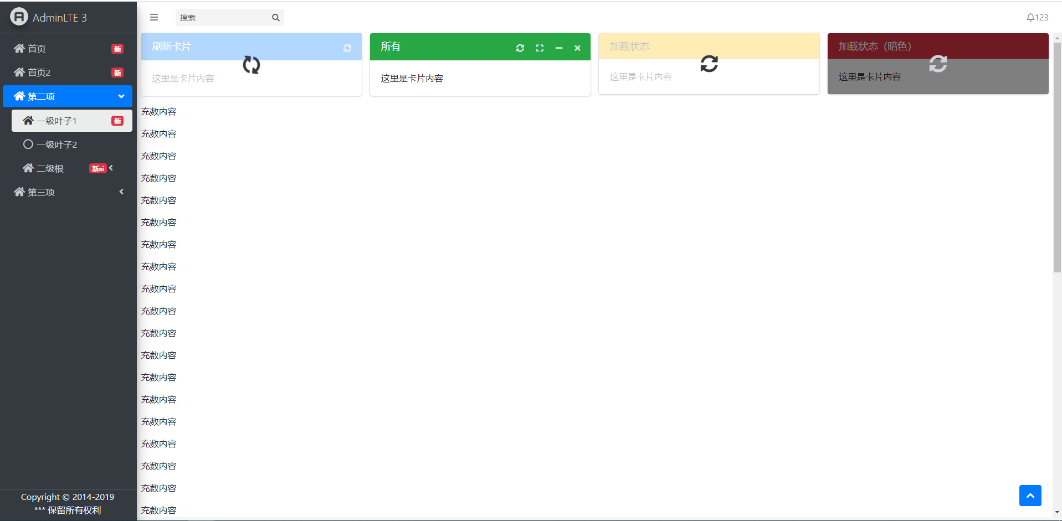Collapse the 第二项 submenu chevron
Image resolution: width=1062 pixels, height=521 pixels.
point(121,96)
